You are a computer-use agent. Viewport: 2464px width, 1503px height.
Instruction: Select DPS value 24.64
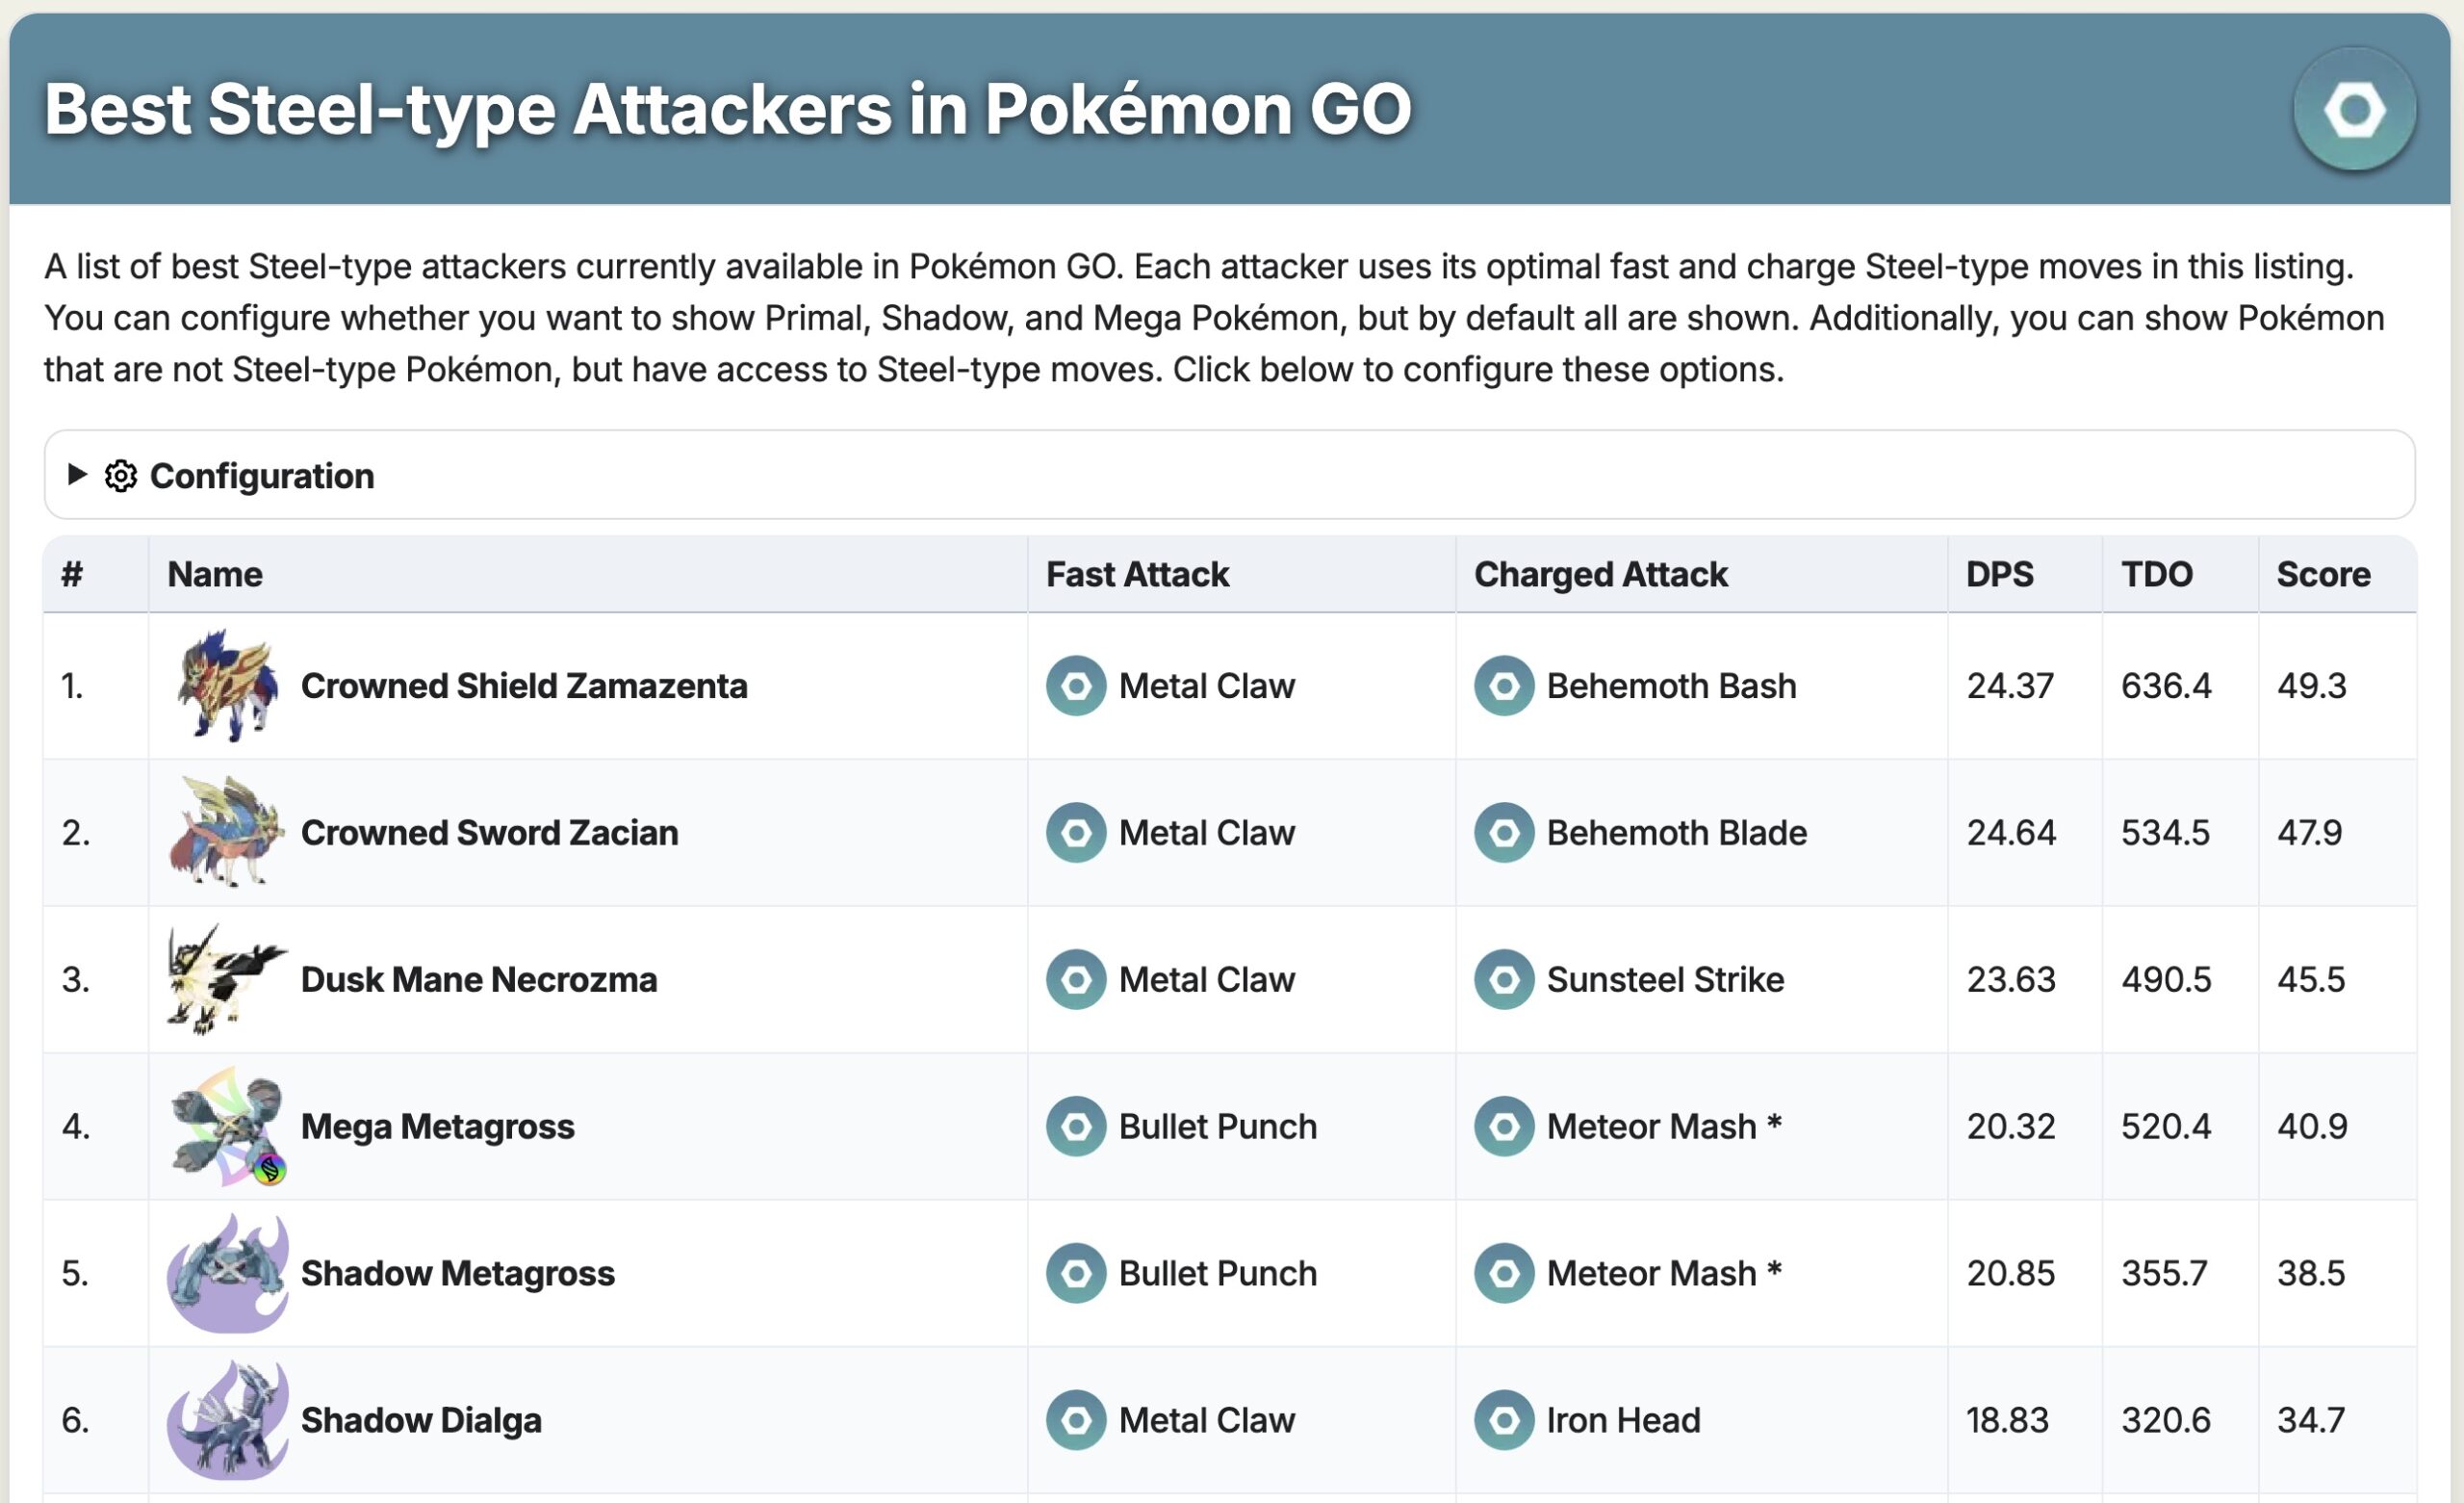pyautogui.click(x=2011, y=833)
